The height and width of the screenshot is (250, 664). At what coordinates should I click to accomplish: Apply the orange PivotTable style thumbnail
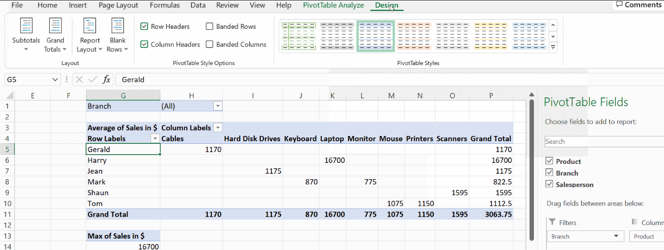(x=414, y=36)
